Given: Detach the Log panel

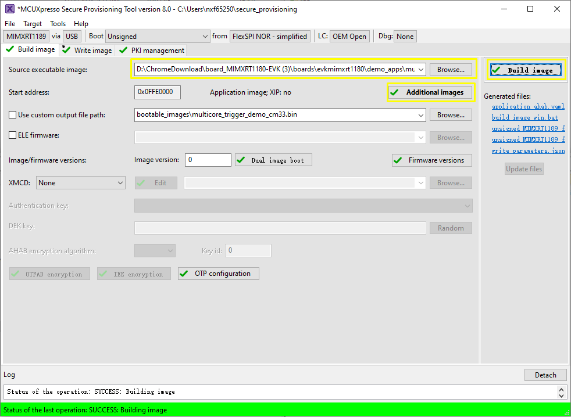Looking at the screenshot, I should [x=545, y=375].
